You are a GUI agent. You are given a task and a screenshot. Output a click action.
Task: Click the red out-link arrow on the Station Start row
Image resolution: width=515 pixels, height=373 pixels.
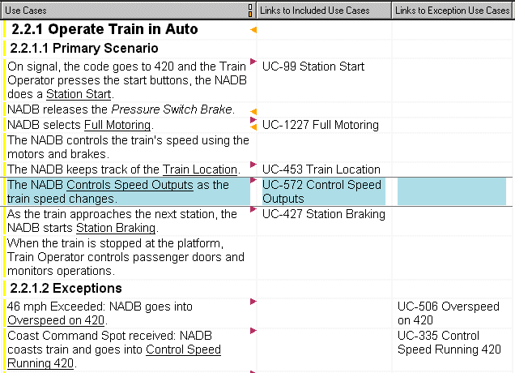(x=253, y=62)
